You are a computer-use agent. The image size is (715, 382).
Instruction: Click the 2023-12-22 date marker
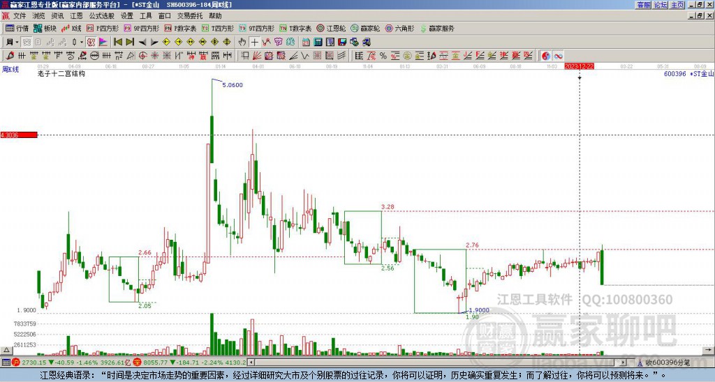tap(579, 66)
